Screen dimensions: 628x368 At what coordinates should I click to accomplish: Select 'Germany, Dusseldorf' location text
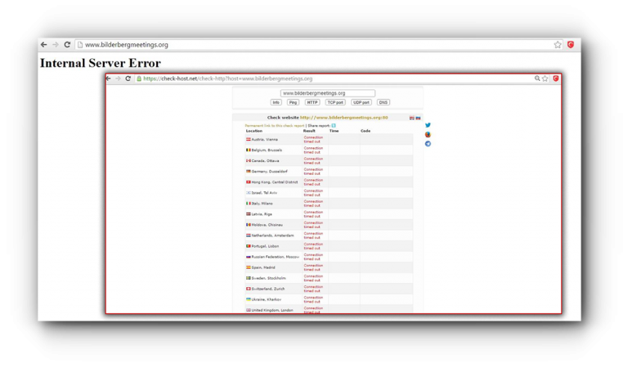[x=270, y=172]
